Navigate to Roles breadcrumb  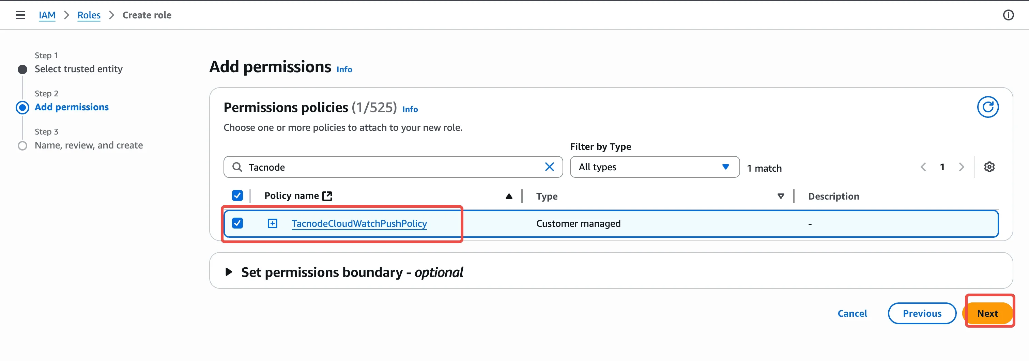click(89, 15)
